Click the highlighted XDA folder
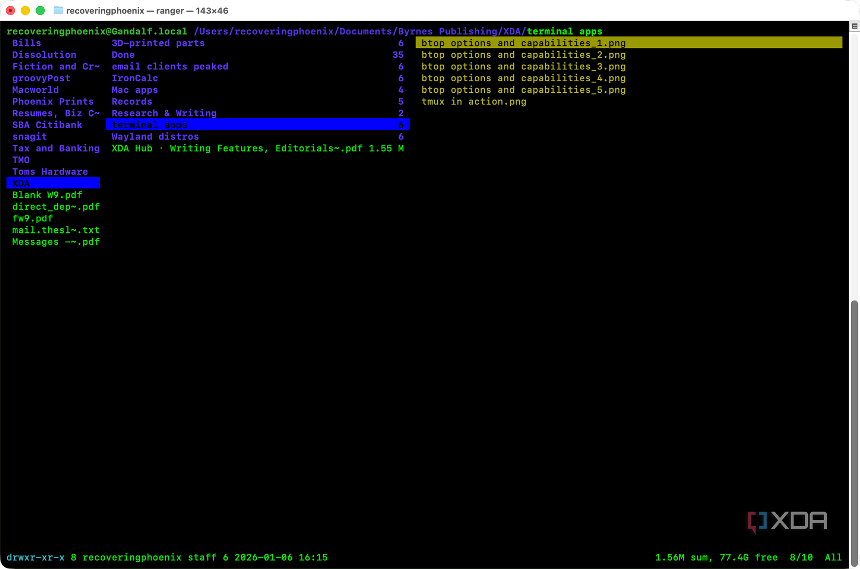This screenshot has height=569, width=860. click(53, 183)
